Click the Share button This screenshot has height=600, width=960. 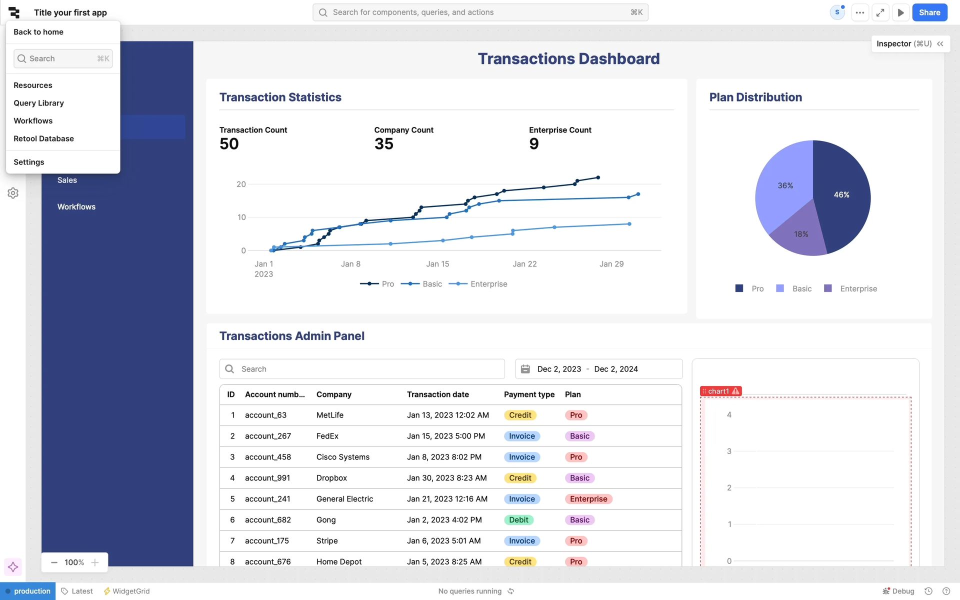pyautogui.click(x=929, y=12)
